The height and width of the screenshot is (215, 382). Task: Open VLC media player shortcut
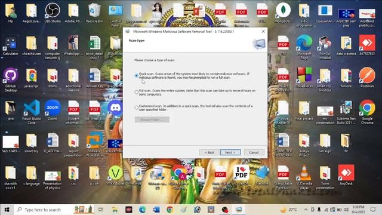tap(304, 177)
